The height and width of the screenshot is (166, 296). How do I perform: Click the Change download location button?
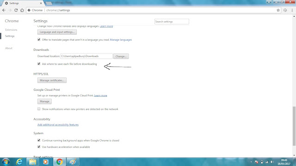(x=121, y=56)
